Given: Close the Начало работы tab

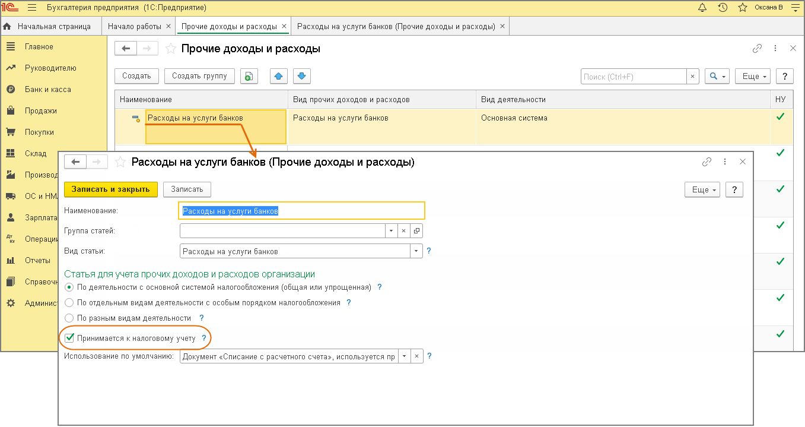Looking at the screenshot, I should pyautogui.click(x=168, y=27).
